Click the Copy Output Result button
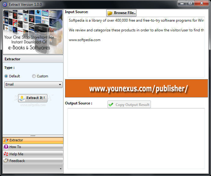Viewport: 211px width, 176px height. pyautogui.click(x=129, y=104)
